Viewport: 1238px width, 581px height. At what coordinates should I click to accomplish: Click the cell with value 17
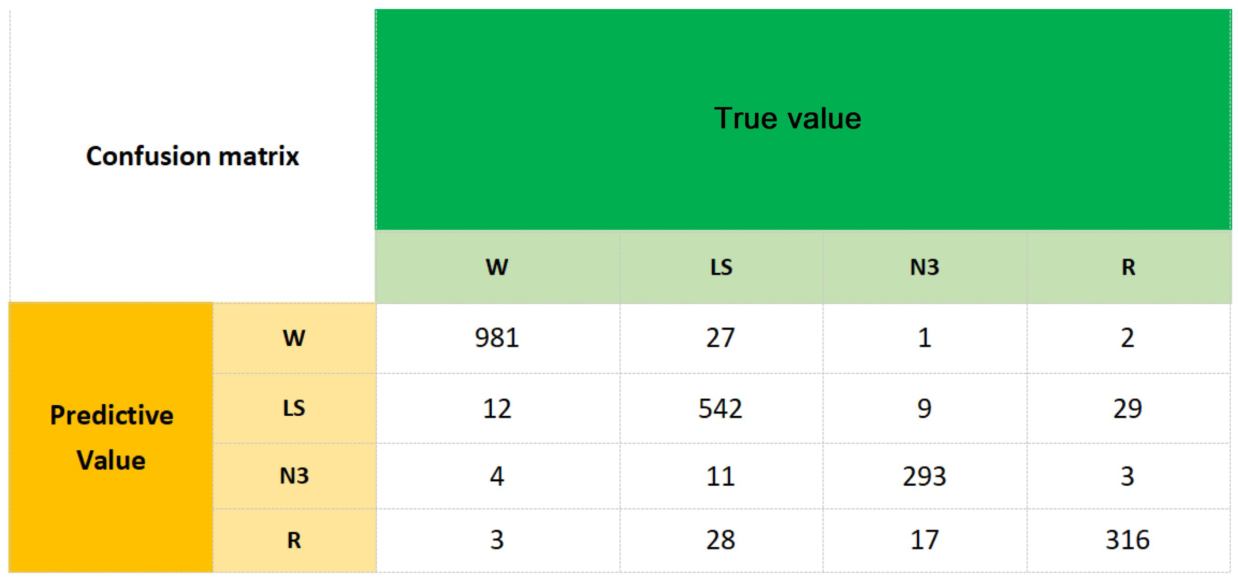tap(924, 540)
